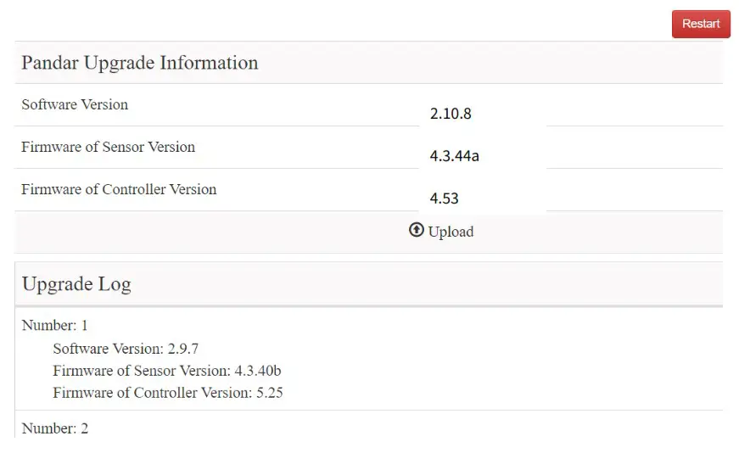Click the blank area left of Upload
The width and height of the screenshot is (739, 453).
212,232
